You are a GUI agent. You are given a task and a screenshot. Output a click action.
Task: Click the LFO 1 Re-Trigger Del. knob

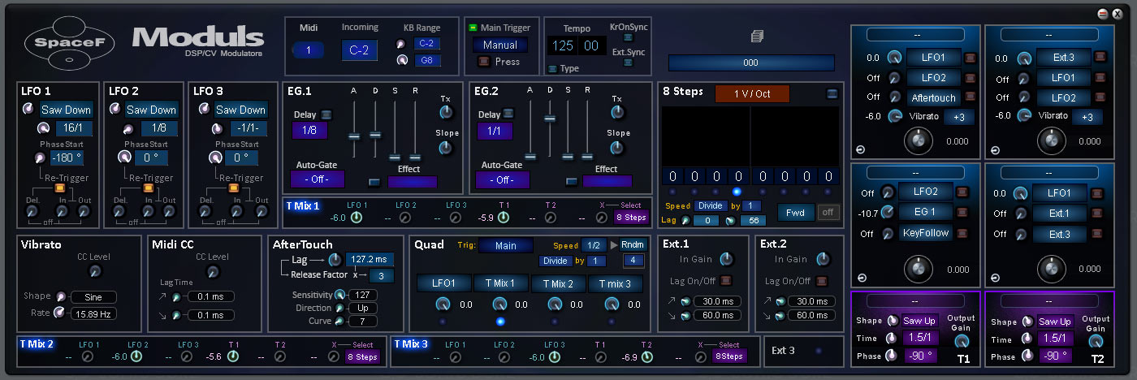[32, 211]
